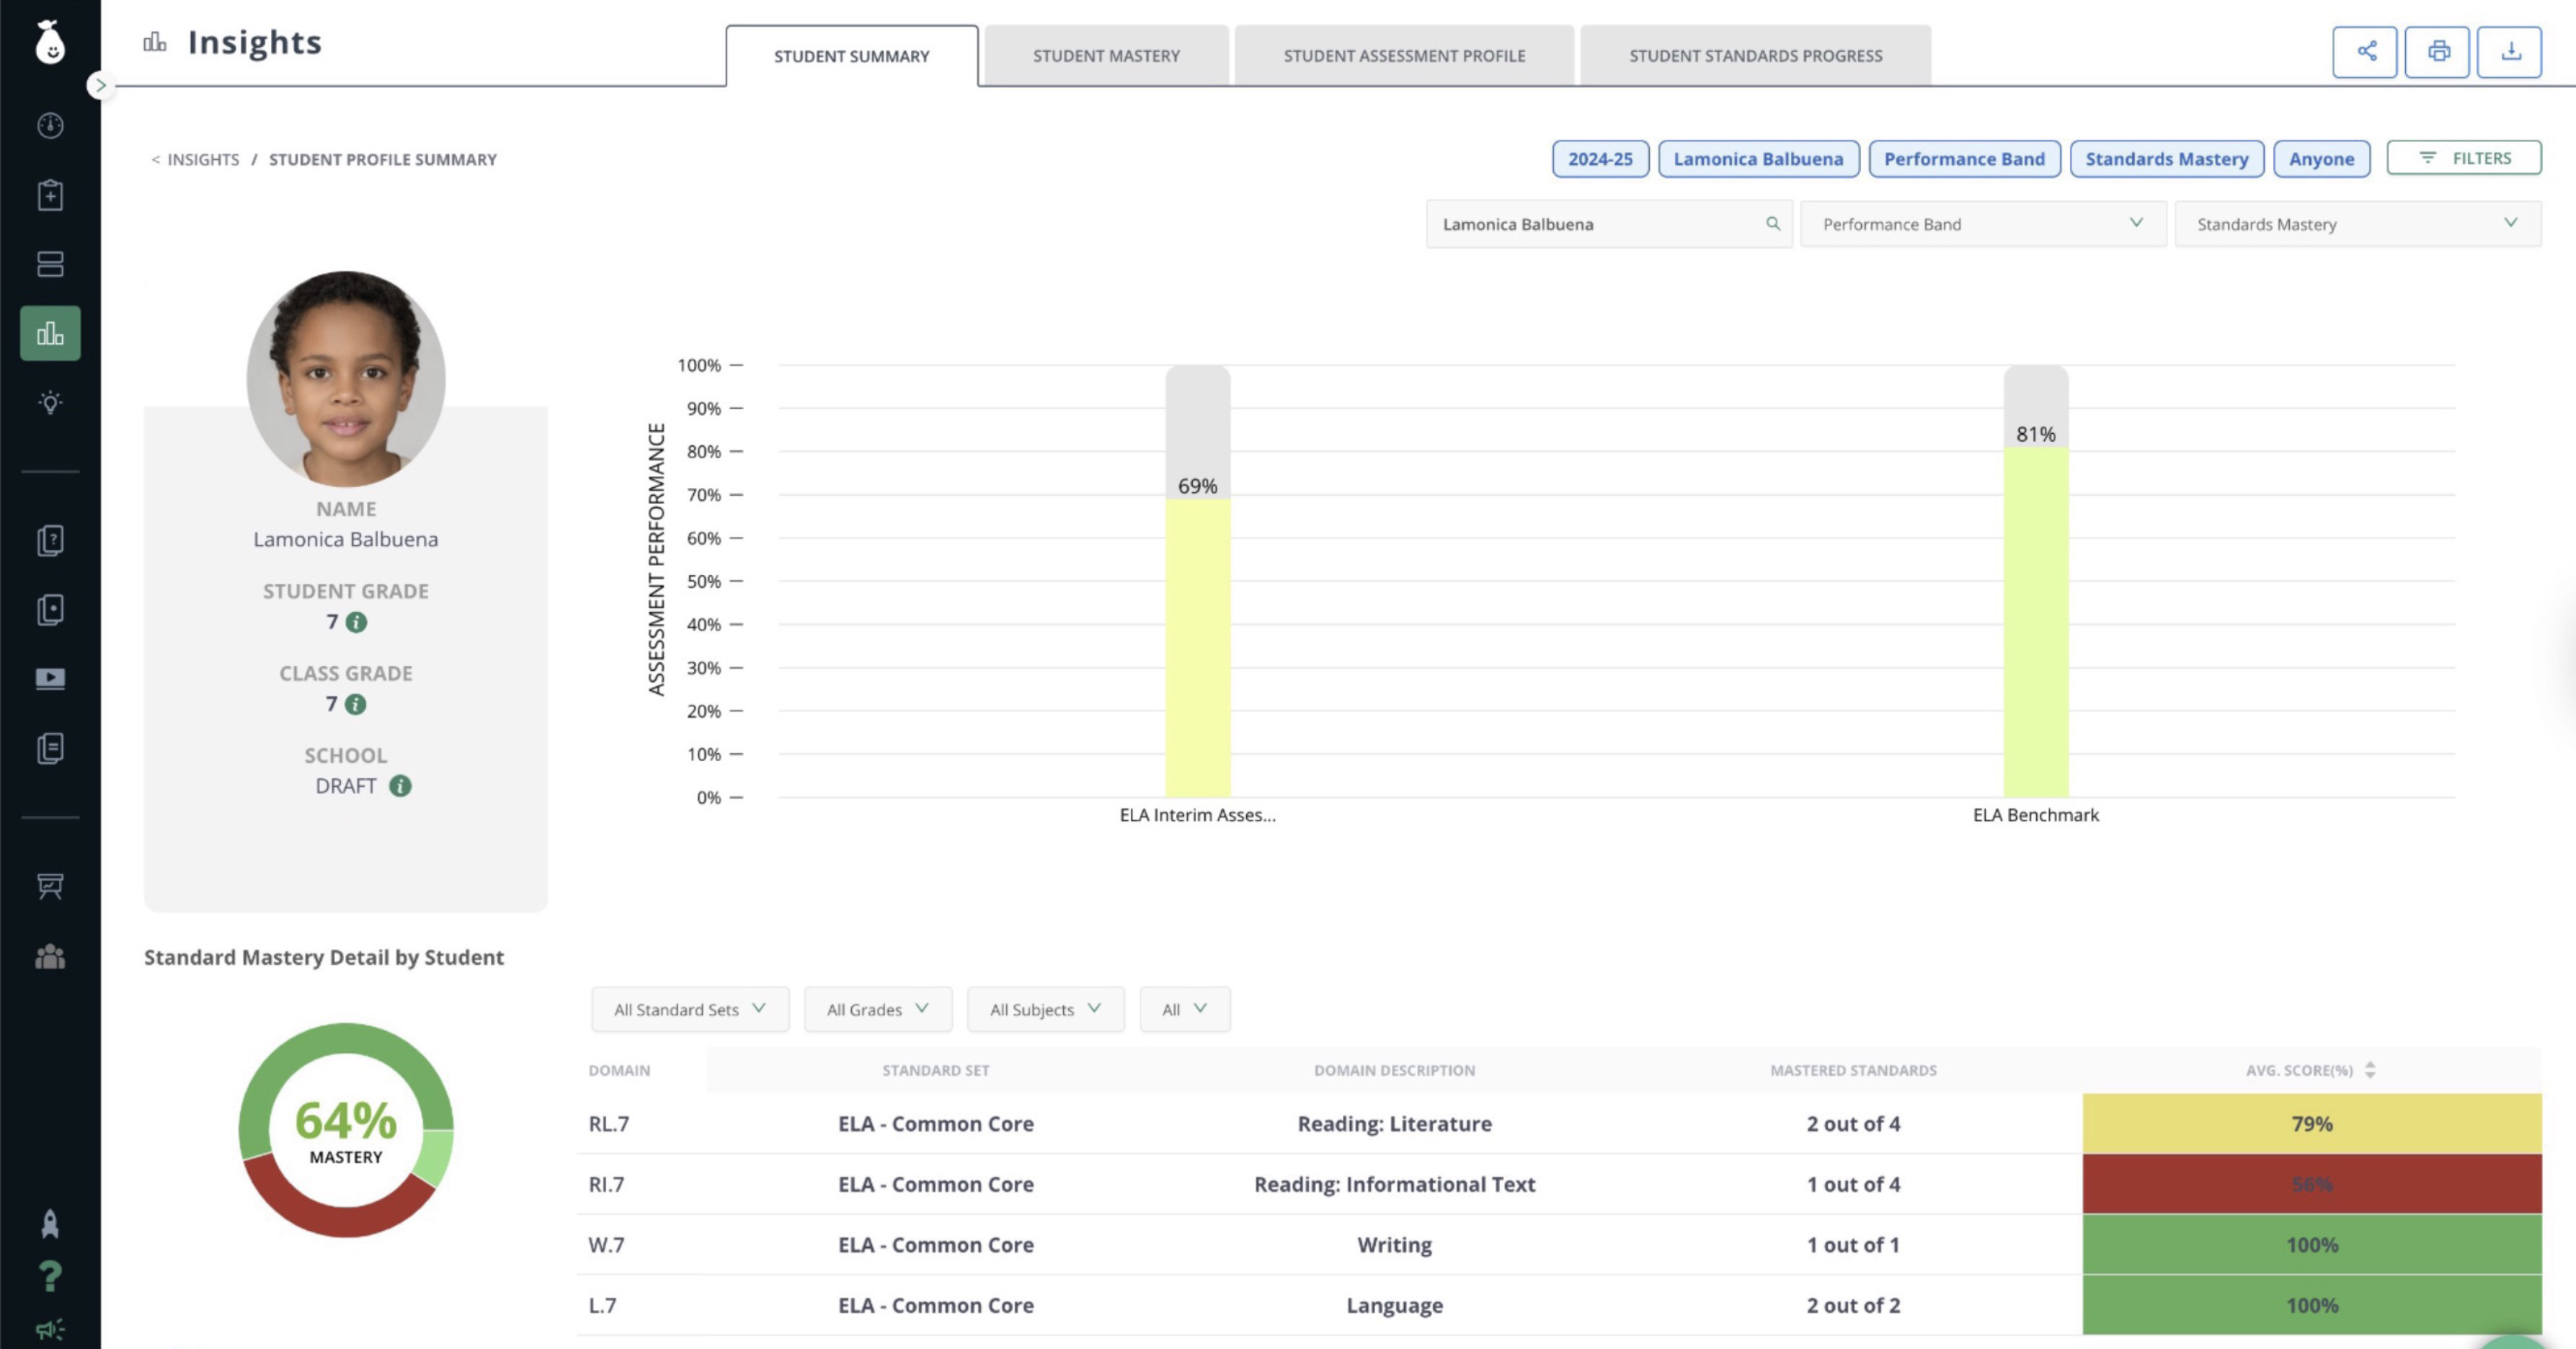Open the people group sidebar icon
The width and height of the screenshot is (2576, 1349).
point(50,957)
